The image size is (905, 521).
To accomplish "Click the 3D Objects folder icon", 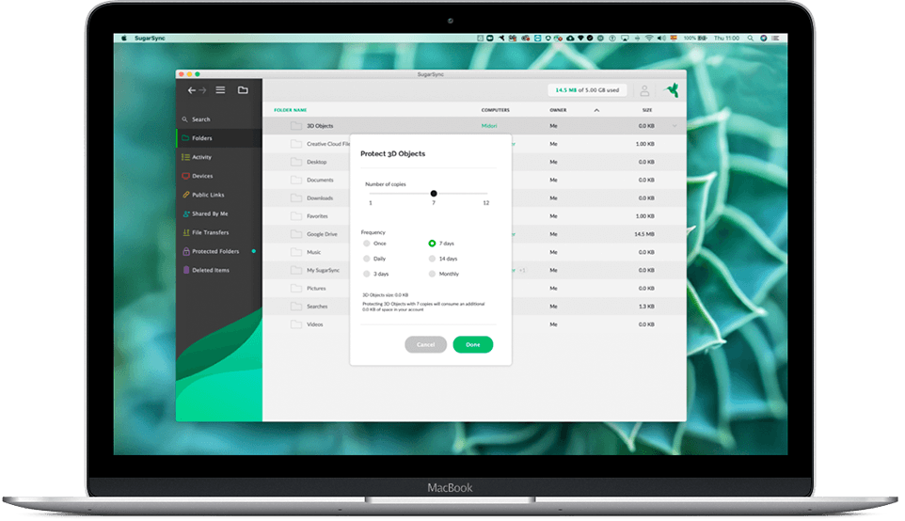I will click(296, 126).
